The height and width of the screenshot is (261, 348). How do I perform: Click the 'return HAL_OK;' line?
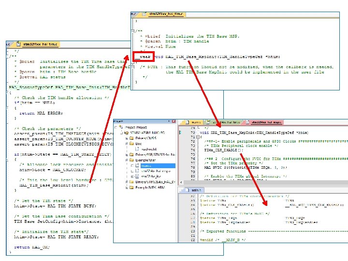pos(32,247)
